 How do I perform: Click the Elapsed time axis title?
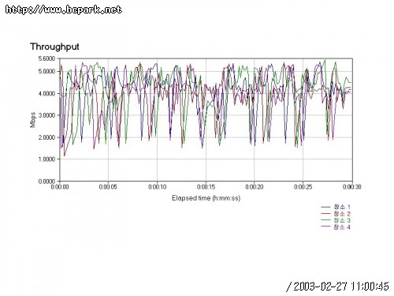tap(206, 198)
